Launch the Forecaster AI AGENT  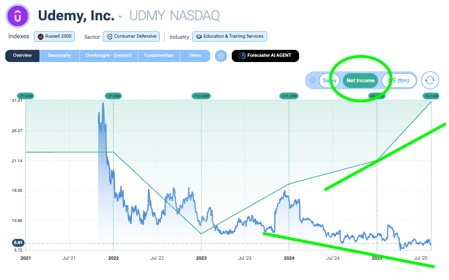click(x=265, y=56)
